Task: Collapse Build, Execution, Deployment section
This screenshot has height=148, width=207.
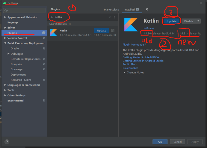Action: [x=5, y=43]
